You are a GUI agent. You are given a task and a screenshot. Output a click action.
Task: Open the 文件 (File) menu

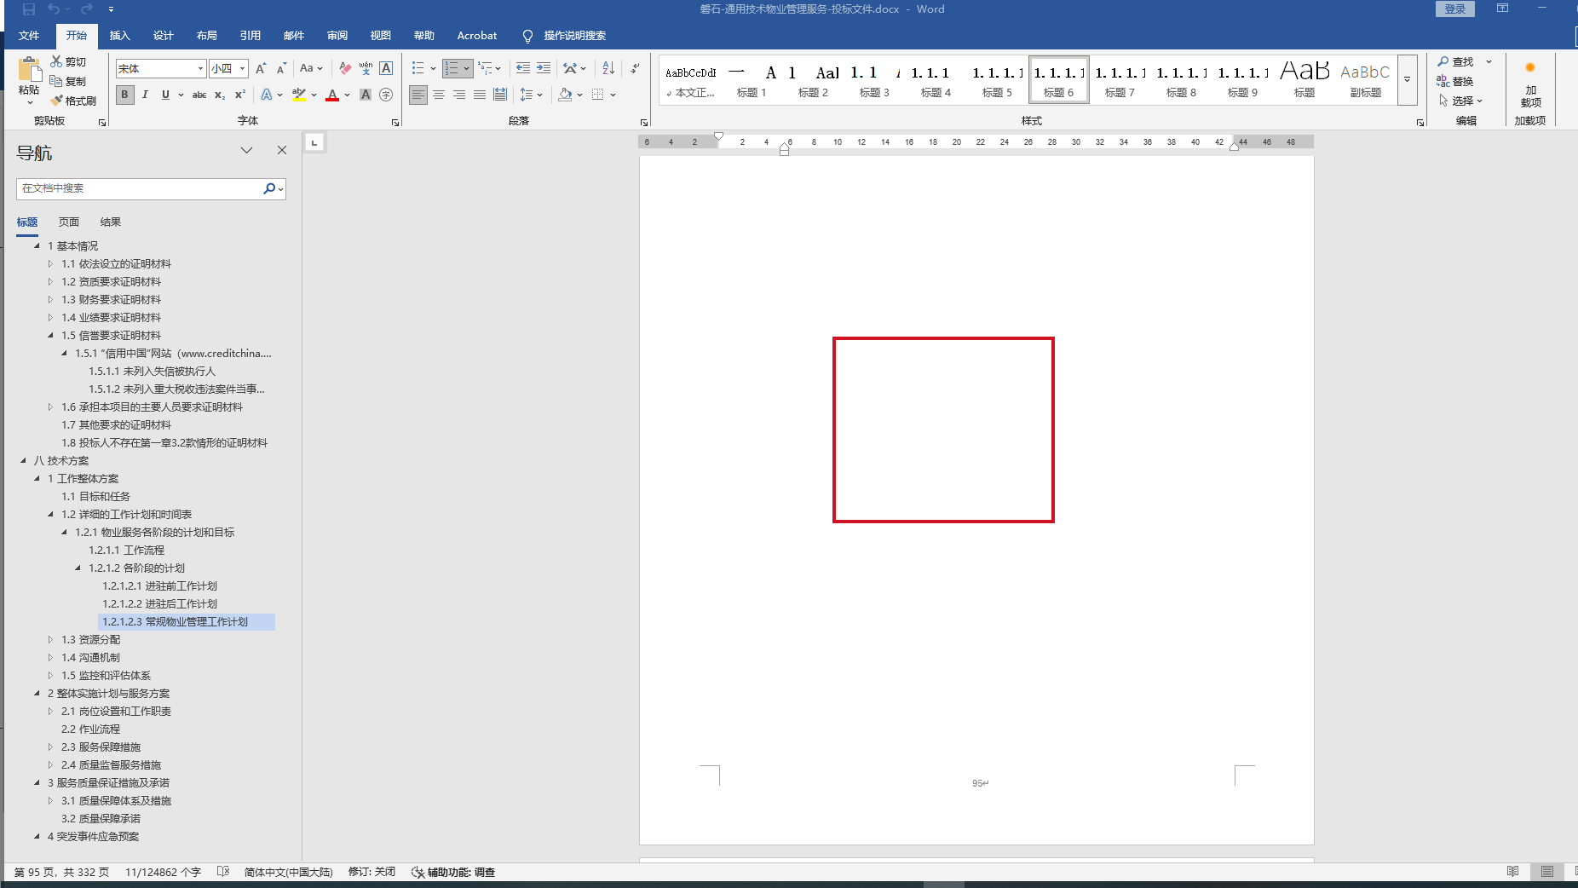point(29,35)
